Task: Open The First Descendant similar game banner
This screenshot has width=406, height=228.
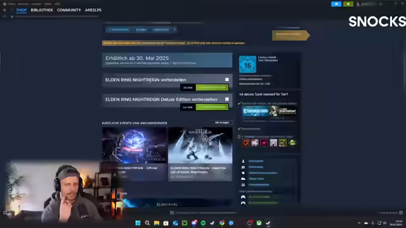Action: pos(283,111)
